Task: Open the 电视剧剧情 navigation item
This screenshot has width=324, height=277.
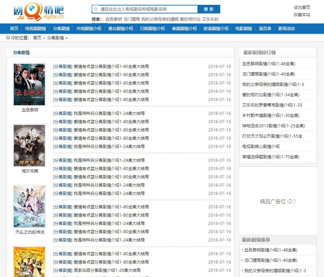Action: 36,29
